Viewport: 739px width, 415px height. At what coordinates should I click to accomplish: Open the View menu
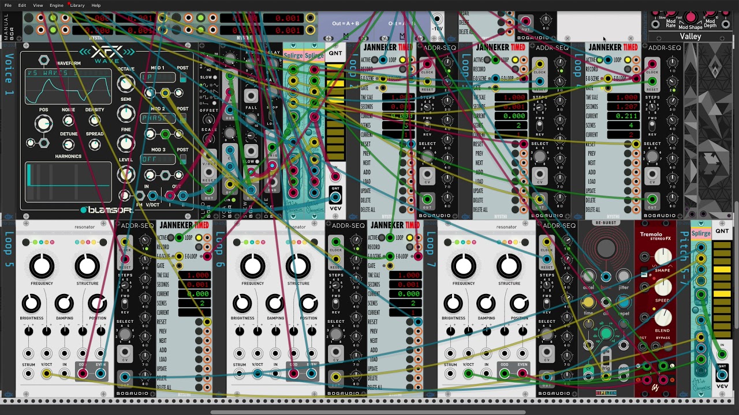(x=38, y=5)
